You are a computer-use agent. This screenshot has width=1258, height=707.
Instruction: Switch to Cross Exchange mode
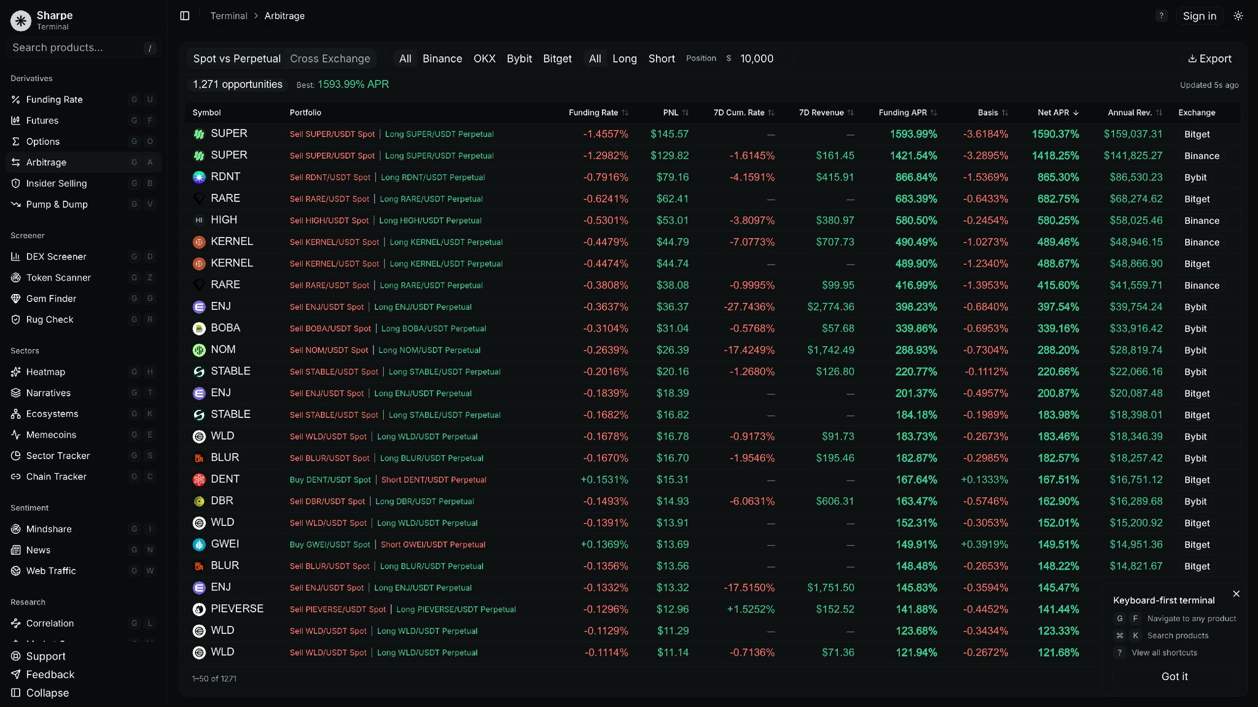point(330,59)
